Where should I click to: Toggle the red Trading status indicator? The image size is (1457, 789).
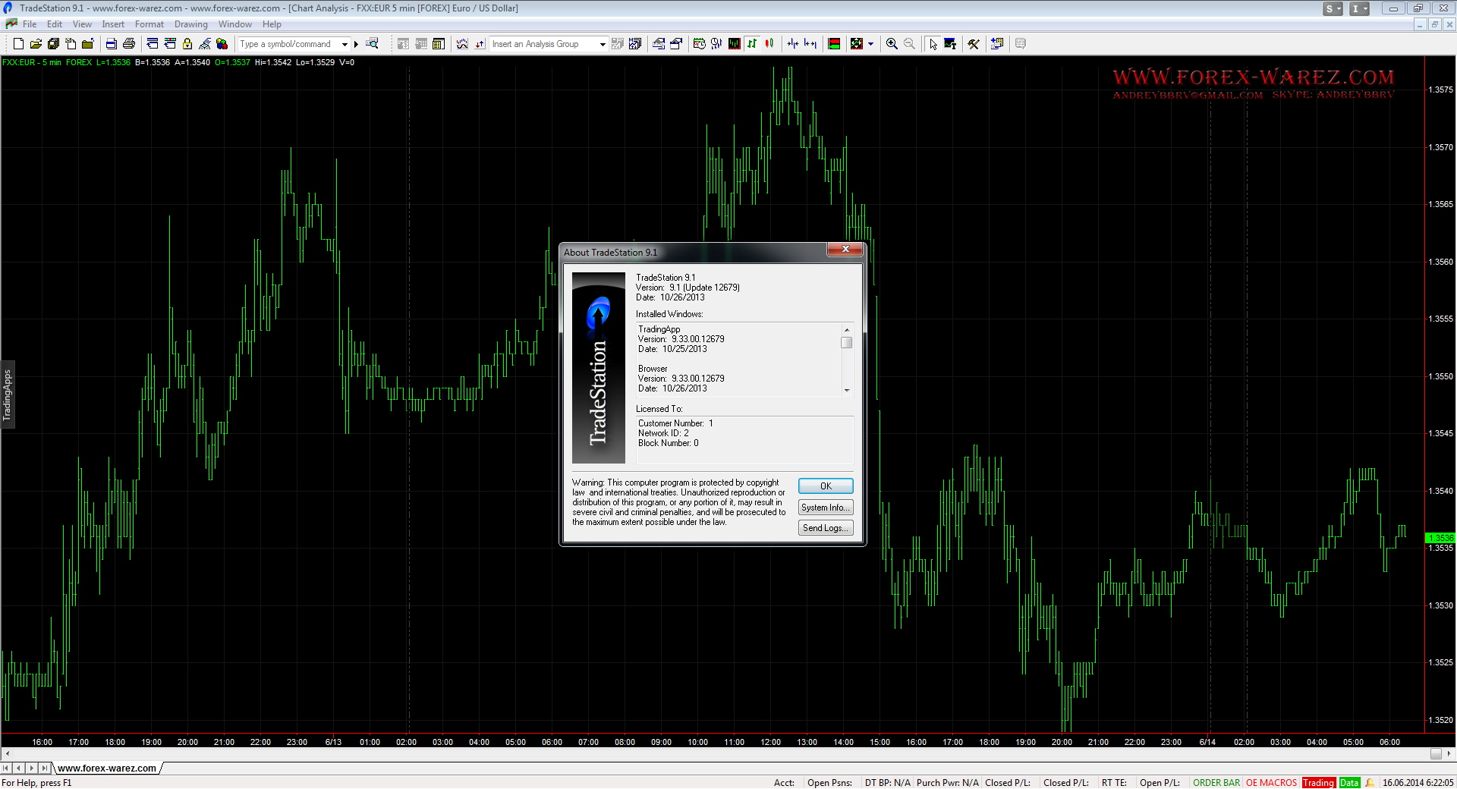point(1318,783)
